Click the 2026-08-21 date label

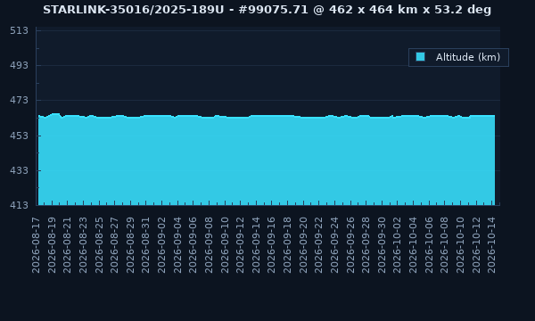pos(67,245)
